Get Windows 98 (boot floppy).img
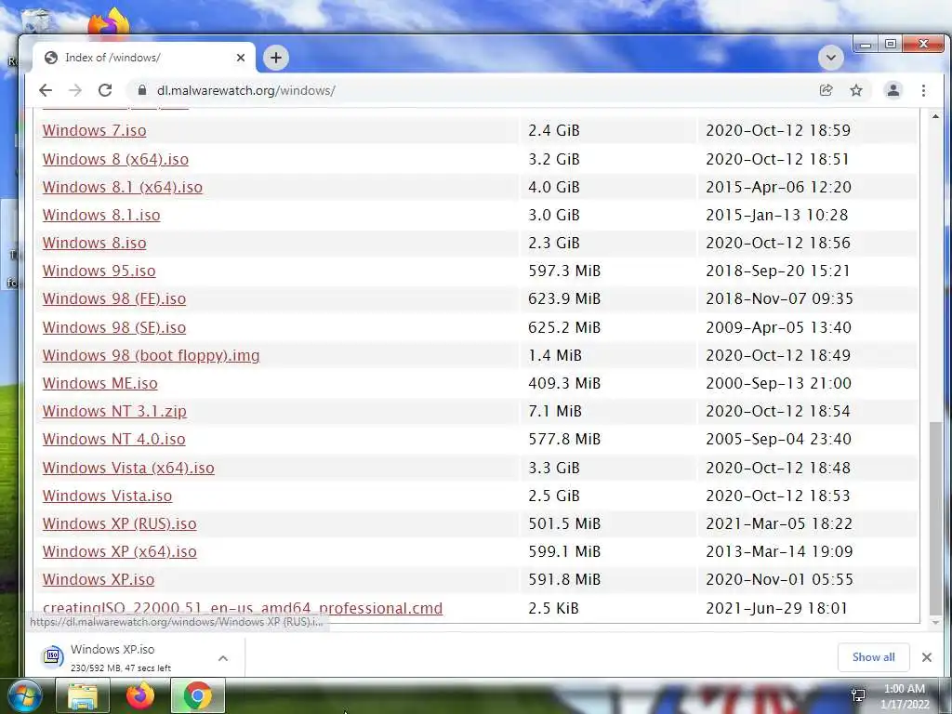 coord(152,355)
